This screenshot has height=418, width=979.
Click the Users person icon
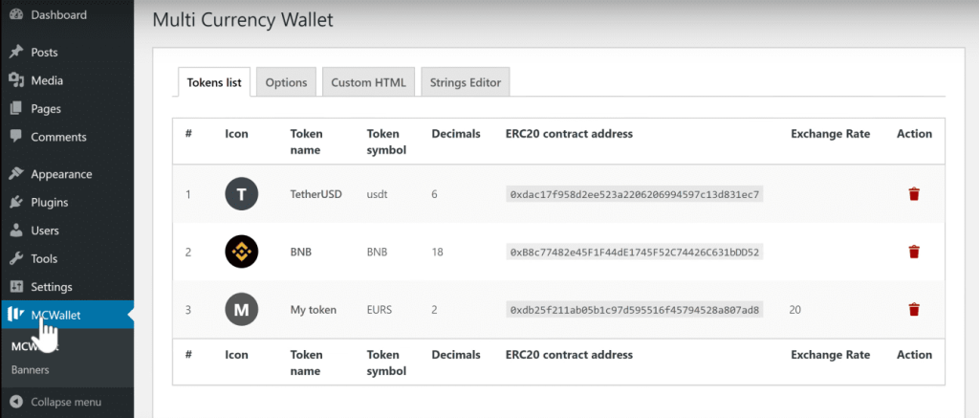tap(17, 231)
